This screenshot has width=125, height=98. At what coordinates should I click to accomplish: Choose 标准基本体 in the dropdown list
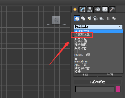click(x=98, y=31)
